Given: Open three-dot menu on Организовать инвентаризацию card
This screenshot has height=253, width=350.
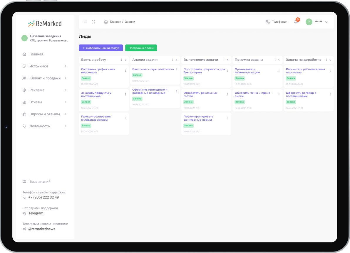Looking at the screenshot, I should [279, 71].
